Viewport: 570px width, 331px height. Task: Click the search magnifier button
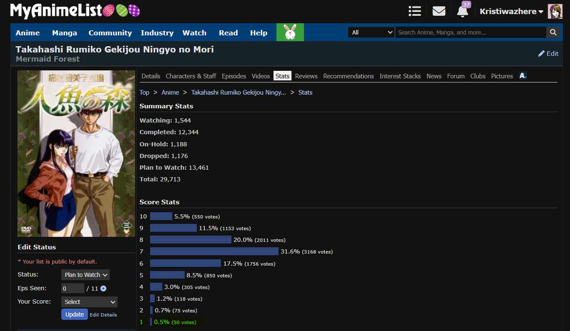point(553,33)
